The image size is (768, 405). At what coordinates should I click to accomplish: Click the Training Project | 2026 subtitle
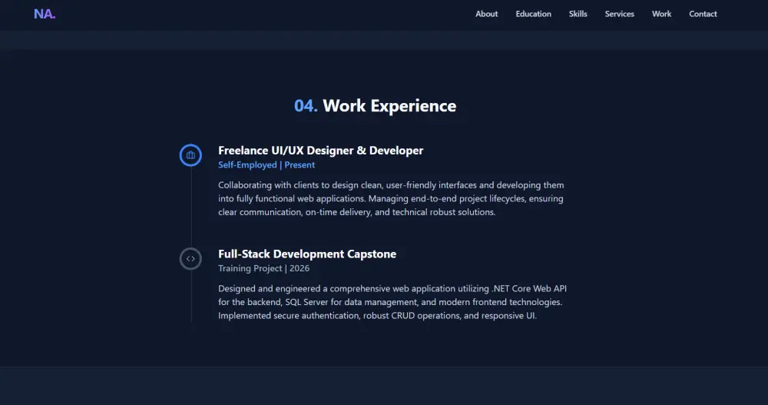click(x=264, y=269)
